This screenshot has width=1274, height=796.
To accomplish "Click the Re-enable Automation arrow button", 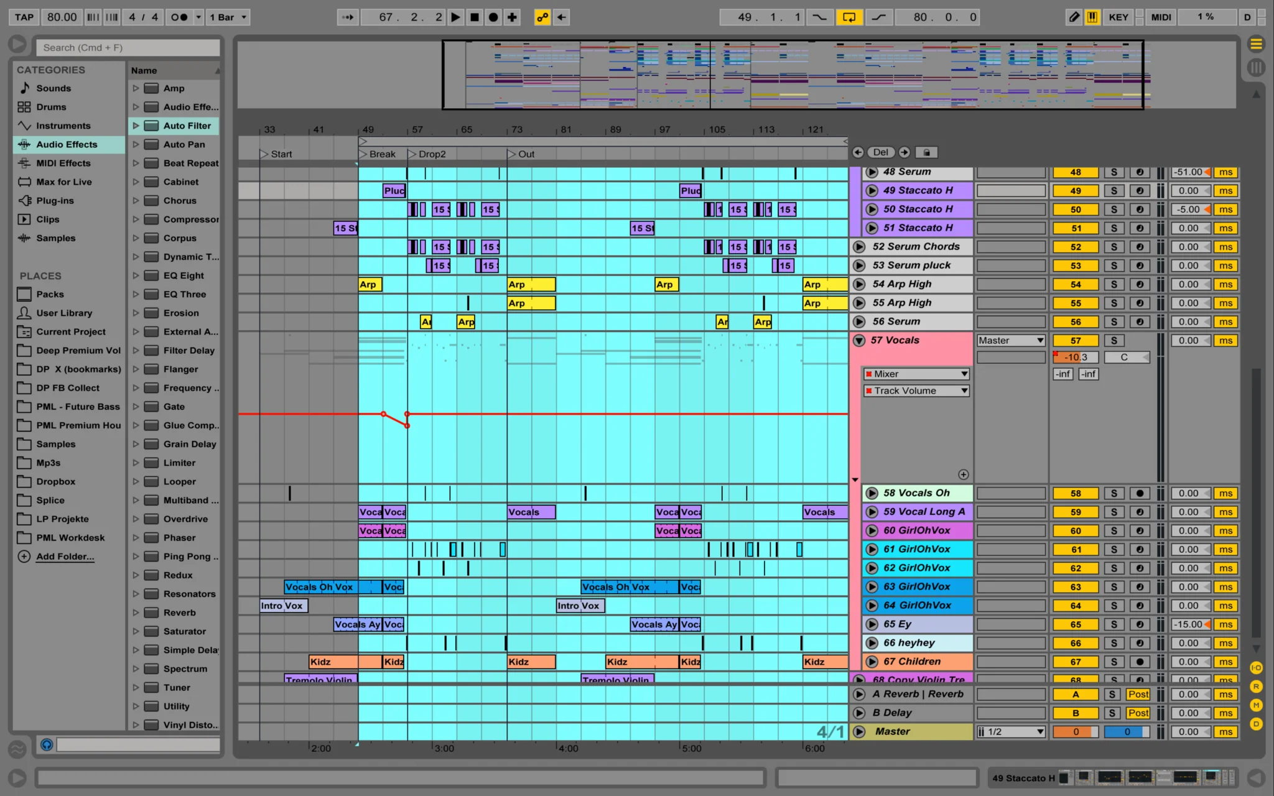I will pyautogui.click(x=561, y=17).
